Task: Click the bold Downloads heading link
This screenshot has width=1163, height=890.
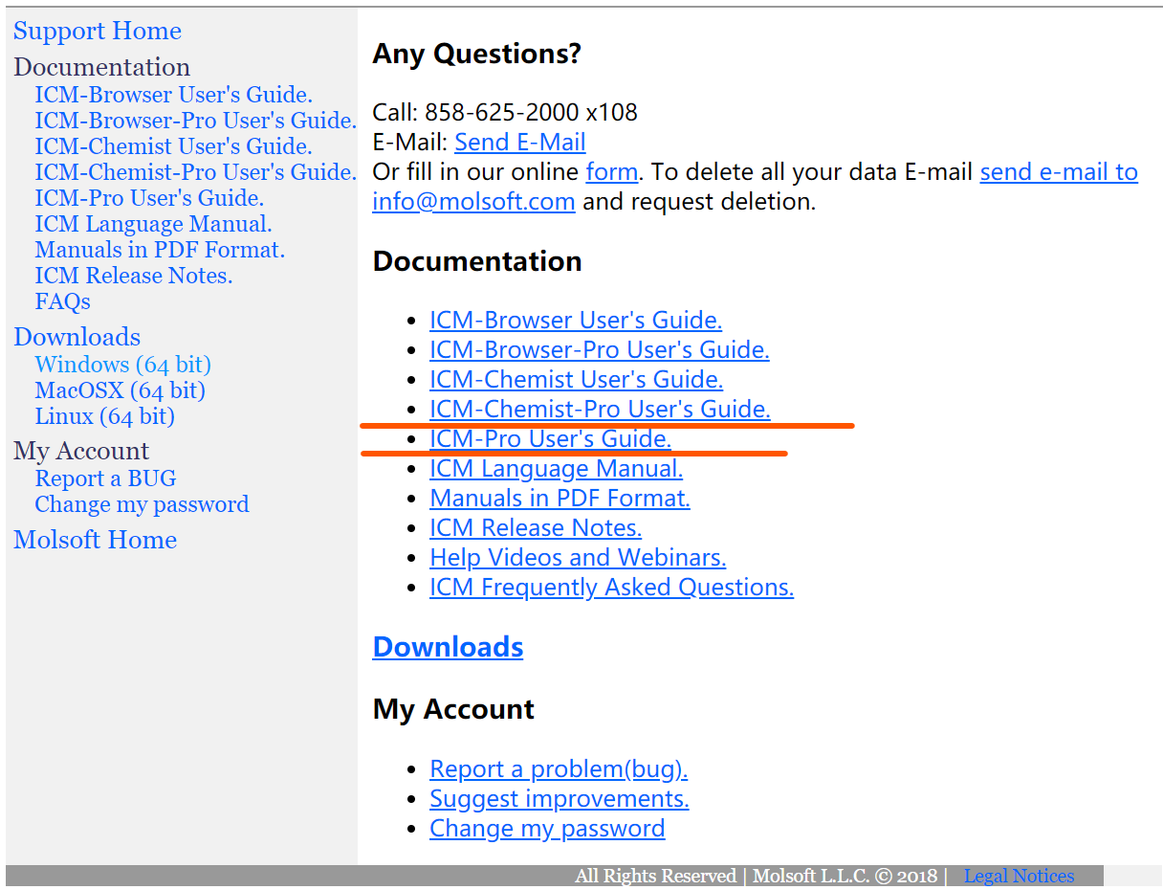Action: click(448, 647)
